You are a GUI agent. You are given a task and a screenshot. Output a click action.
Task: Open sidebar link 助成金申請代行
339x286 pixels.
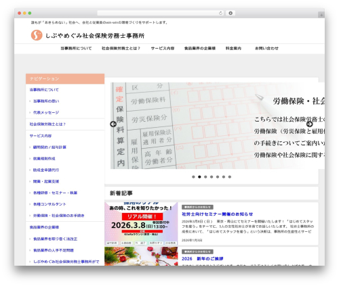click(x=46, y=170)
